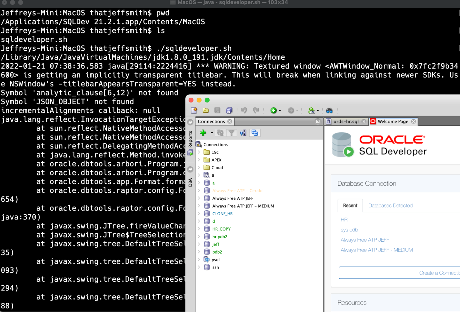460x312 pixels.
Task: Expand the HR_COPY connection node
Action: coord(199,229)
